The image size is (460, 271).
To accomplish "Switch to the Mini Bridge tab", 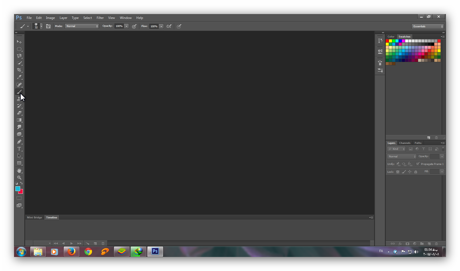I will click(35, 218).
